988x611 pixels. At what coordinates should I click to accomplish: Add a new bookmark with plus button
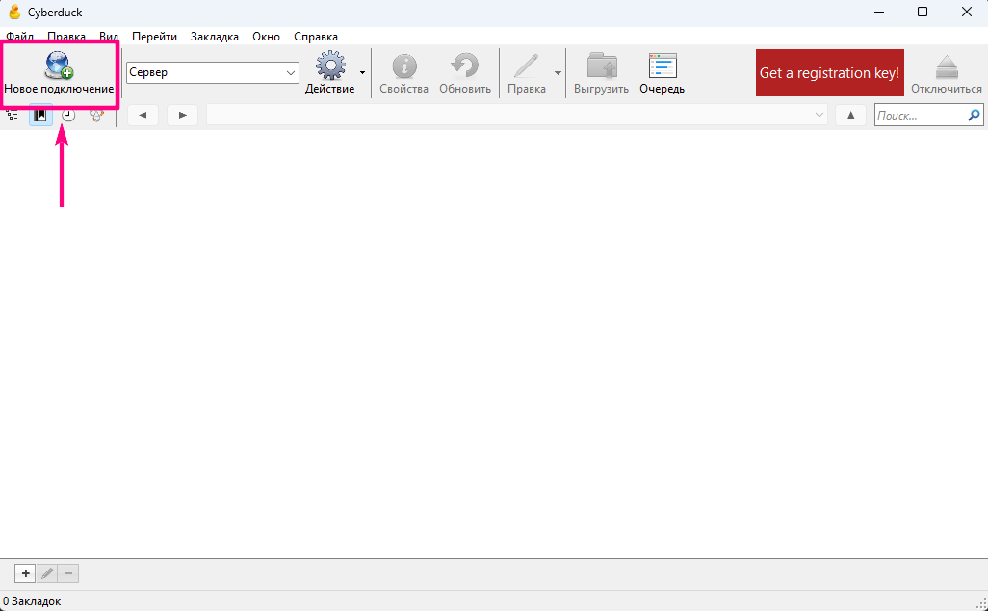(x=25, y=573)
